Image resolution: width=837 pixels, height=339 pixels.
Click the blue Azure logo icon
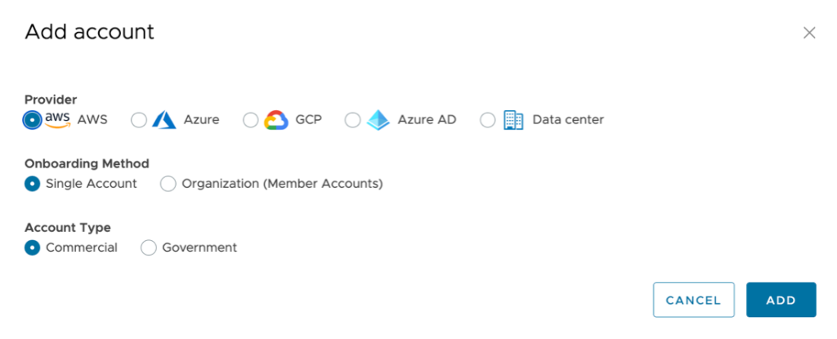tap(164, 120)
